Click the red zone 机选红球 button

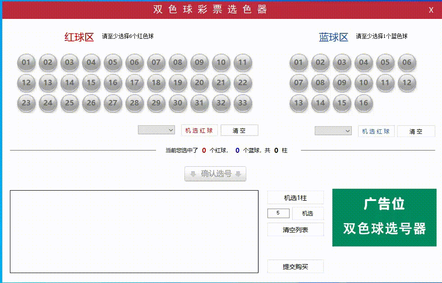pos(199,130)
